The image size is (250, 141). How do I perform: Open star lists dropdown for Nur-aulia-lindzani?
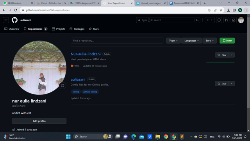click(x=232, y=55)
